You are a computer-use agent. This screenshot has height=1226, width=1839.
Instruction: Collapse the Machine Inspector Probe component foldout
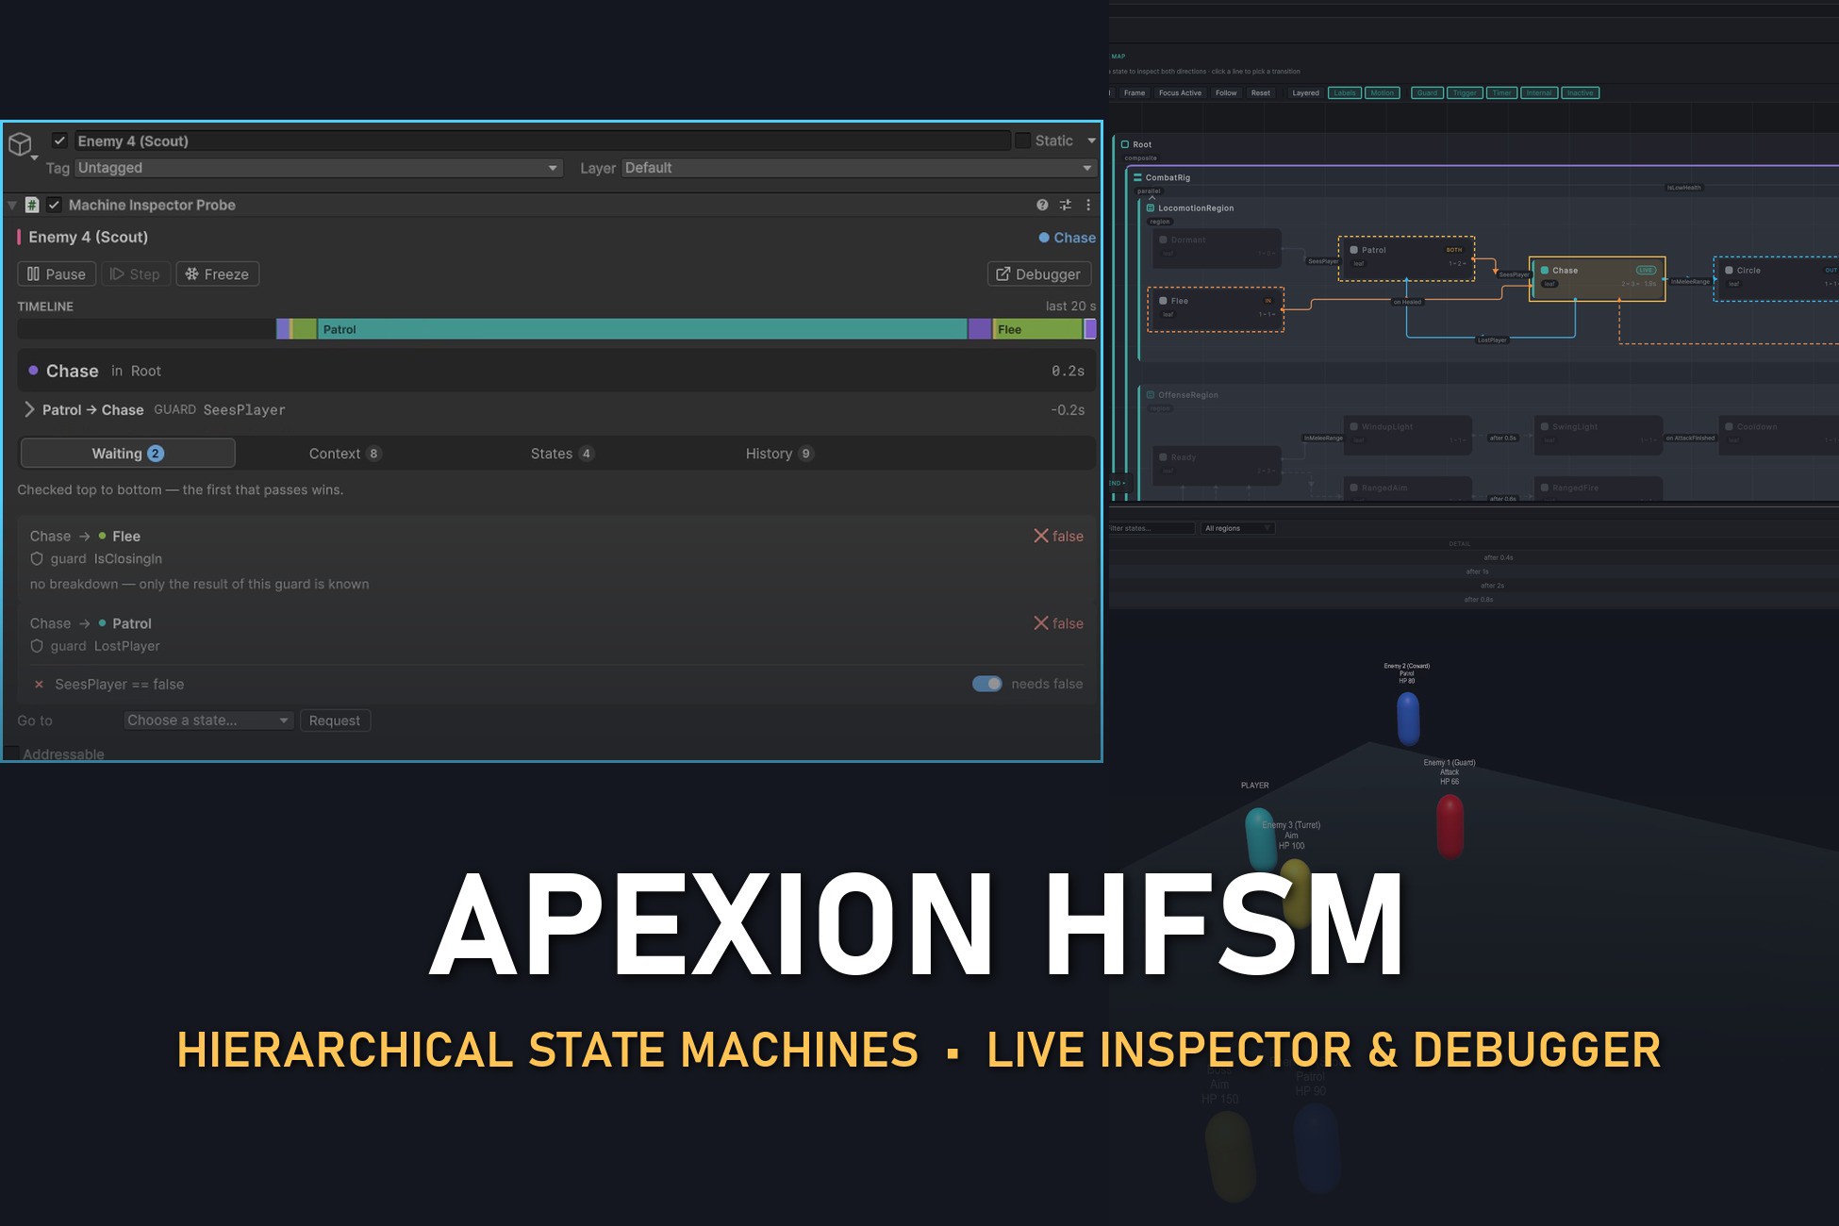pos(12,205)
